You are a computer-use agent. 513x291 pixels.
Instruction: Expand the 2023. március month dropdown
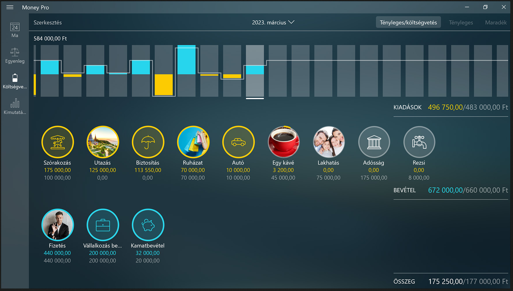tap(273, 22)
